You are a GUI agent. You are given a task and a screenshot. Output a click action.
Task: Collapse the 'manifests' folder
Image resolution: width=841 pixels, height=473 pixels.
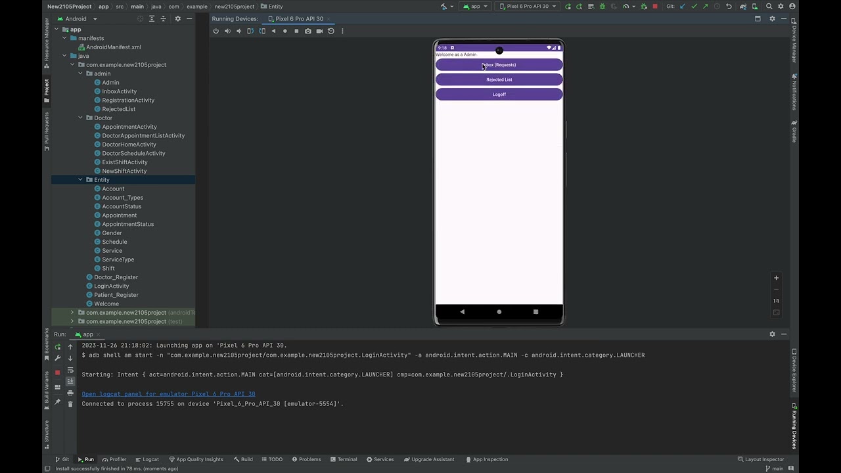64,38
